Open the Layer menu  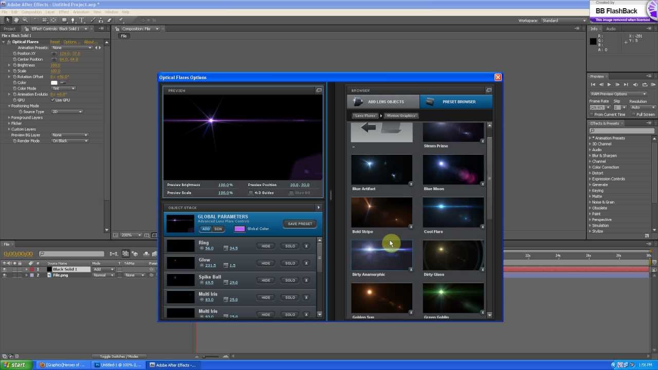[x=50, y=12]
